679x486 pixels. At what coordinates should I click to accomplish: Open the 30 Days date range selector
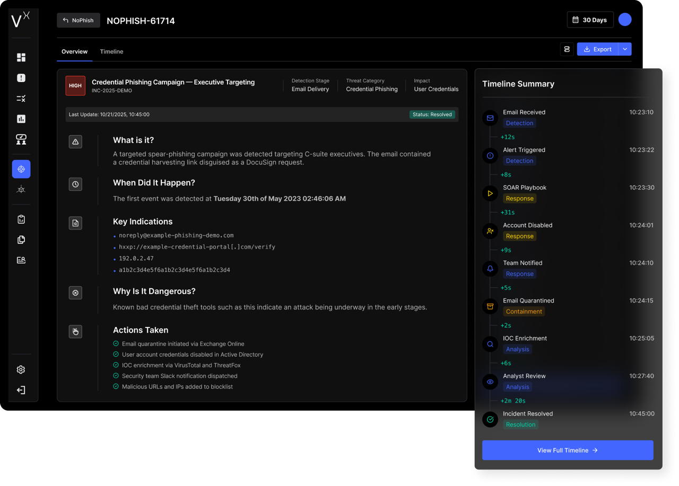[x=590, y=20]
